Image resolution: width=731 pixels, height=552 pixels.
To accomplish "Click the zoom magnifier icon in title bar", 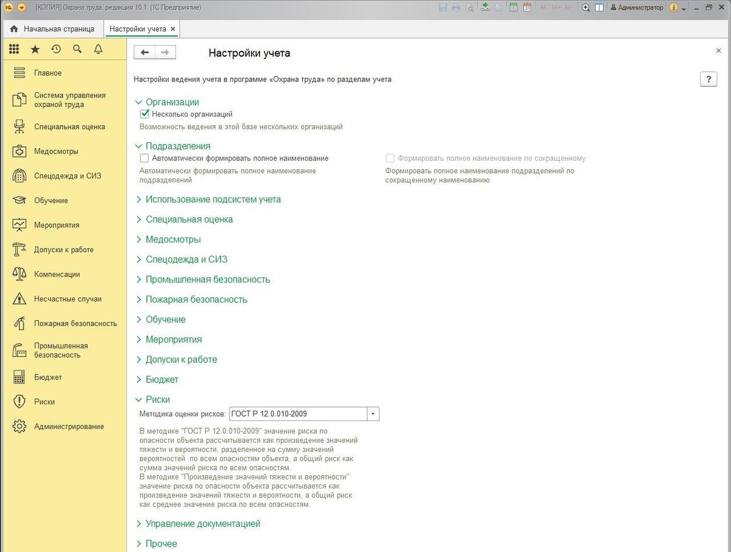I will 586,8.
